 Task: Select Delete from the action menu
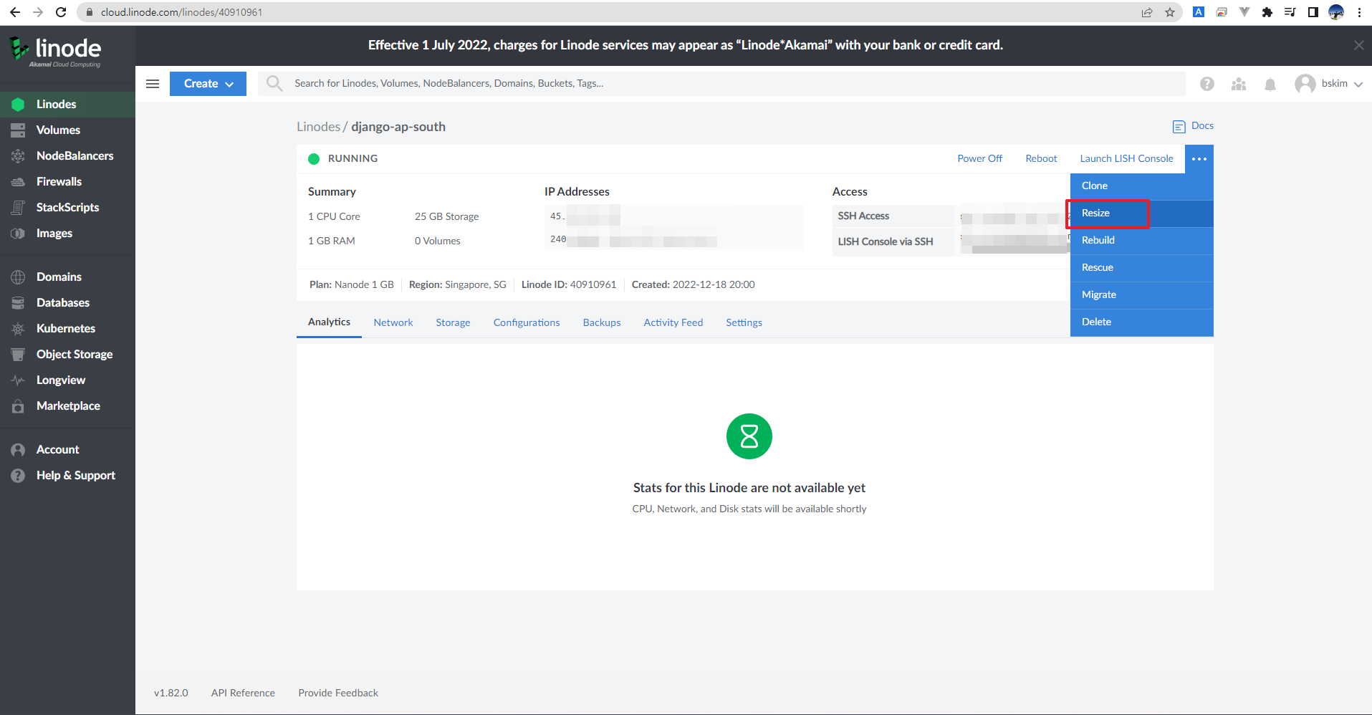coord(1142,322)
